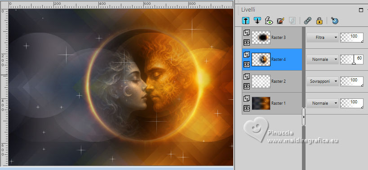Toggle visibility of Raster 2 layer

coord(246,86)
